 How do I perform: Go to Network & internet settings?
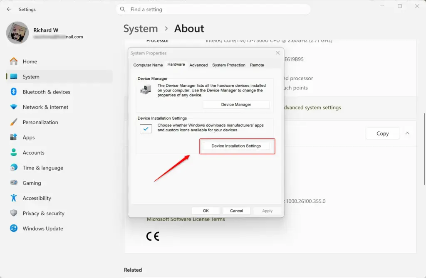click(59, 107)
